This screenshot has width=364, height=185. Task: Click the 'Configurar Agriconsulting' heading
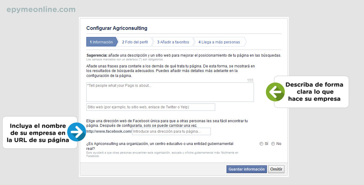(x=117, y=28)
